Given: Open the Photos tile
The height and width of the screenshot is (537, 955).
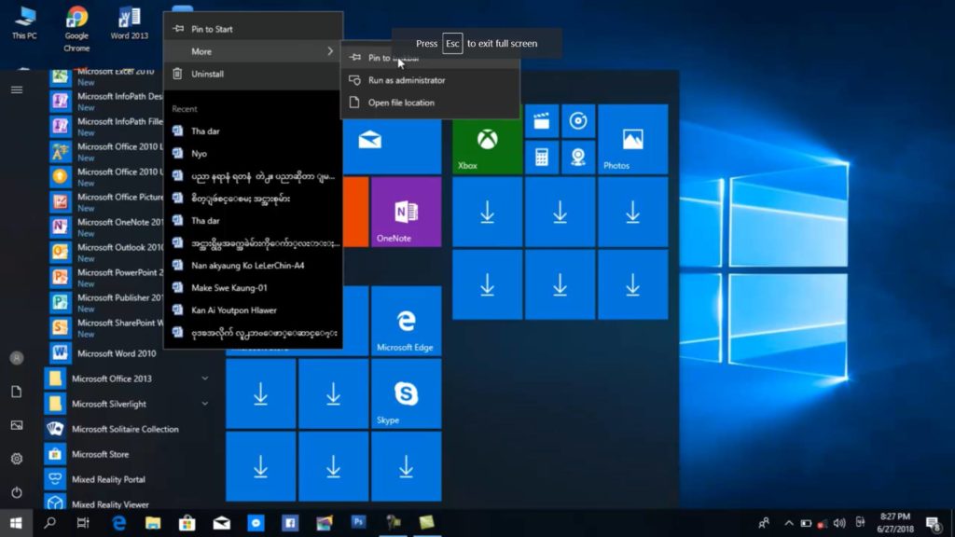Looking at the screenshot, I should click(x=632, y=140).
